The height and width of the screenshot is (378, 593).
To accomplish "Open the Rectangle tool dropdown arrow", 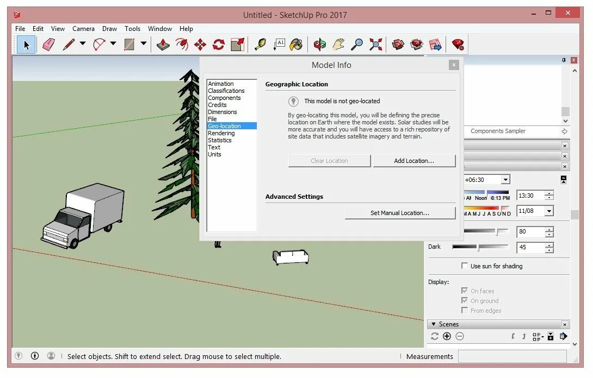I will [x=143, y=43].
